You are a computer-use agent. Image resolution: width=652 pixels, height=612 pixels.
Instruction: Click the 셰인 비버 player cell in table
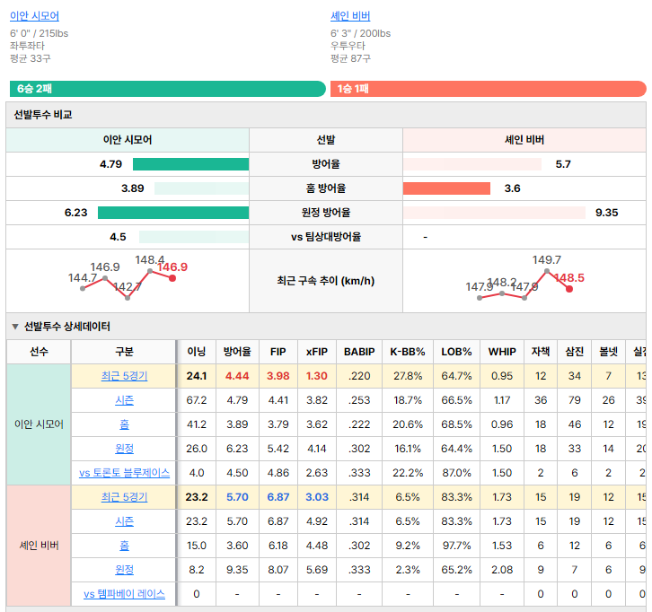click(39, 545)
